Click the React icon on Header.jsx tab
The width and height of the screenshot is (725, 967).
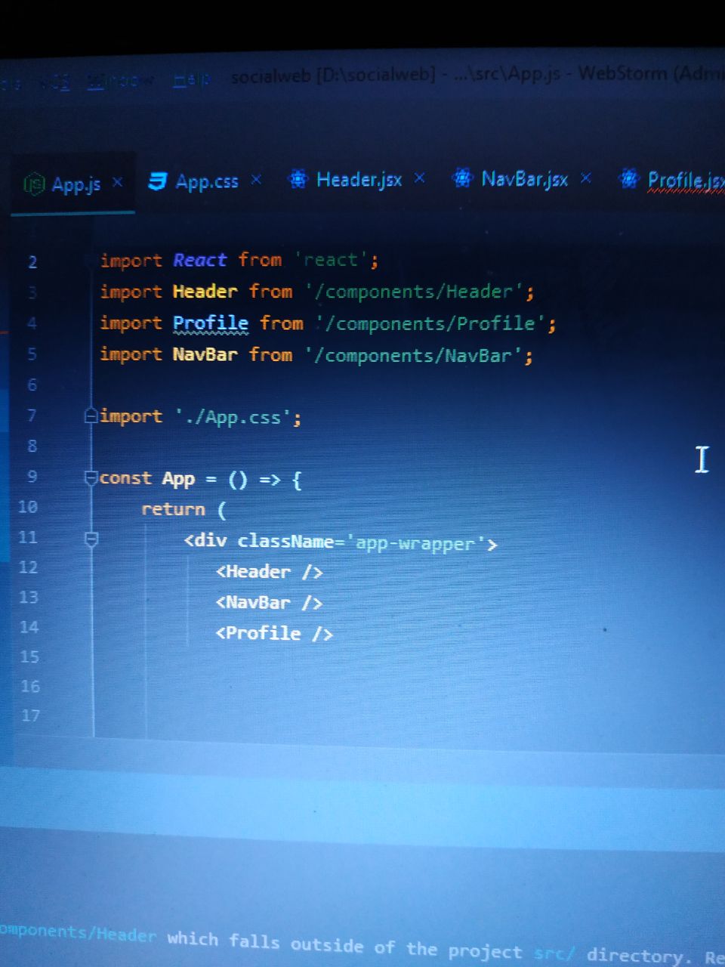click(298, 180)
